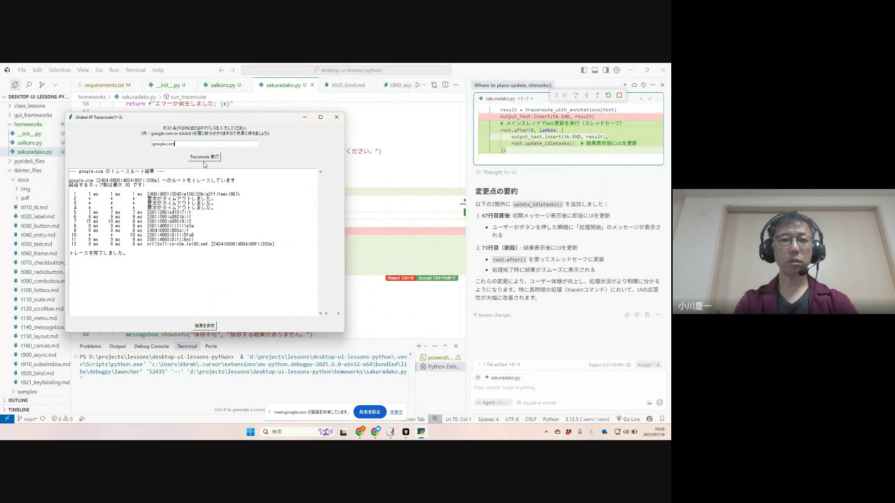Screen dimensions: 895x503
Task: Pause the debugger in the debug toolbar
Action: 565,95
